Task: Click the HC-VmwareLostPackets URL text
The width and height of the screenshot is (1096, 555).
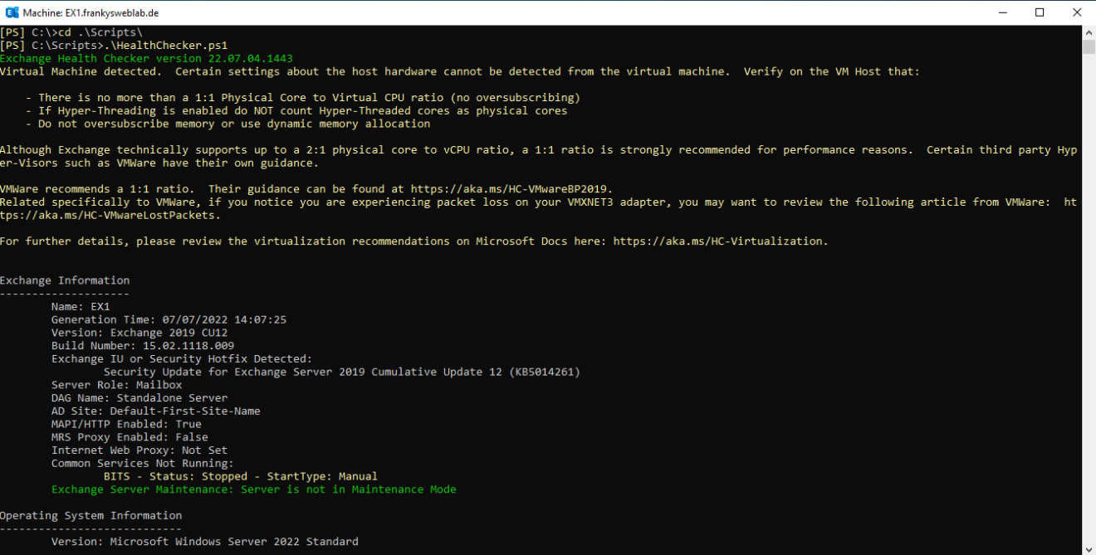Action: pos(110,216)
